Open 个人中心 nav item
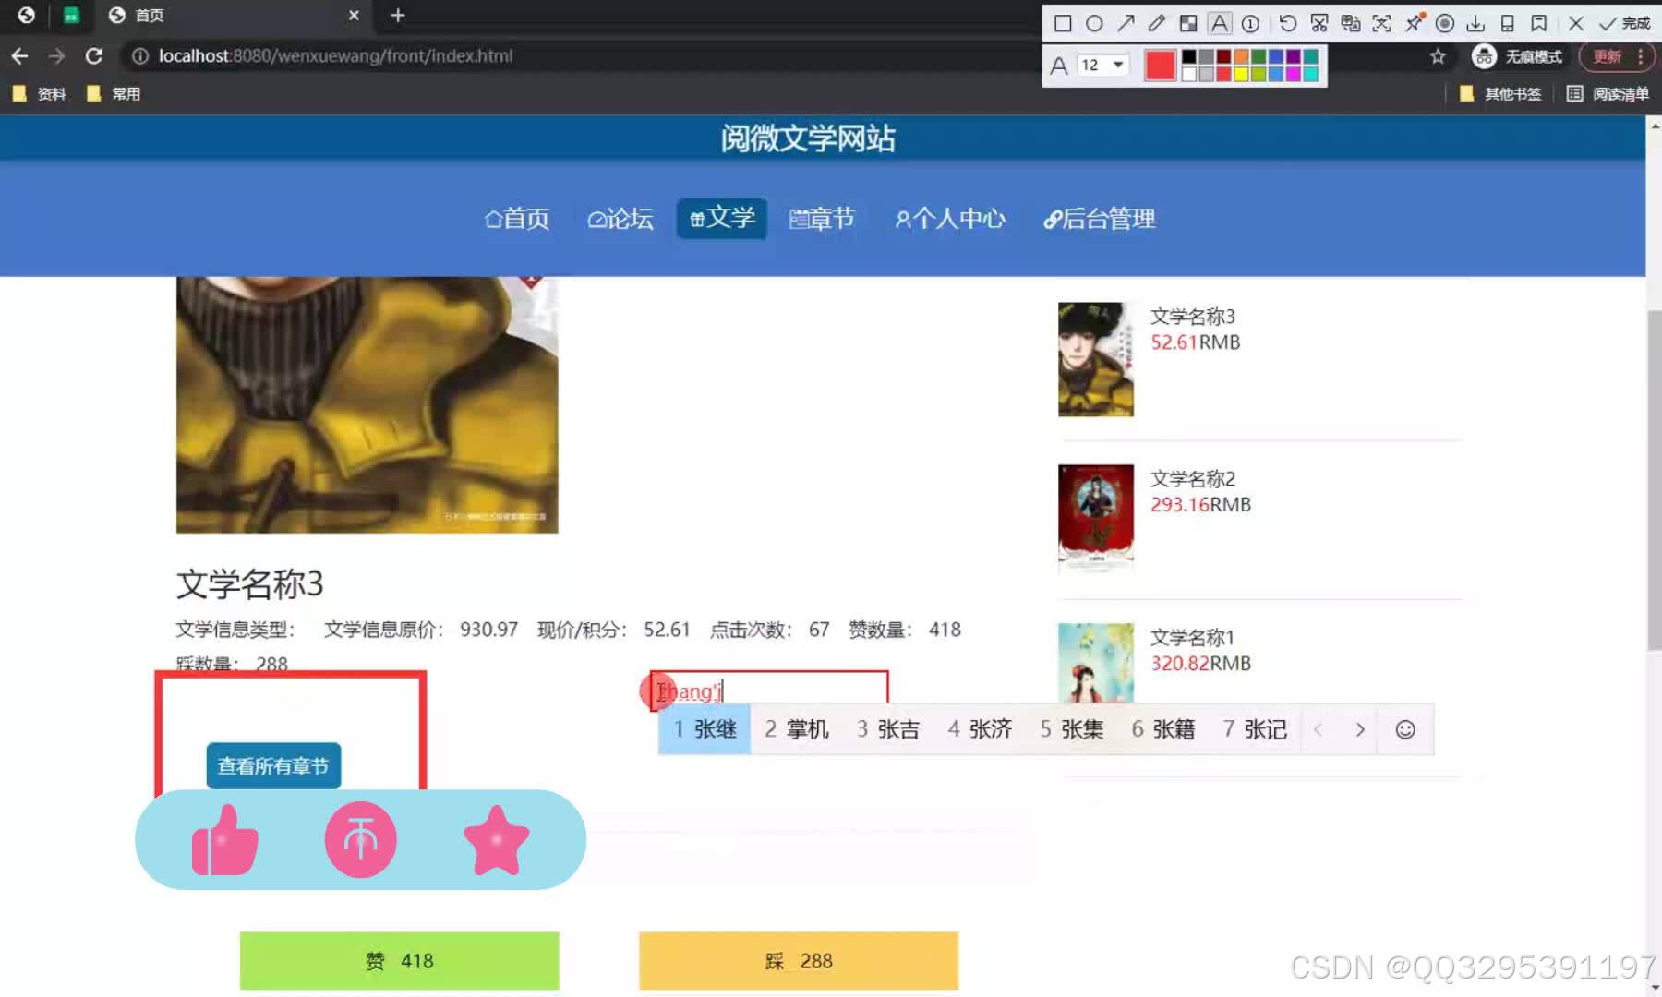 coord(950,219)
